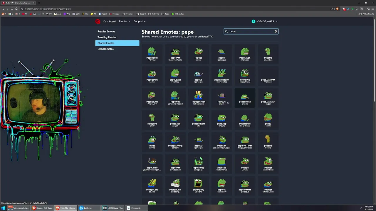376x211 pixels.
Task: Show hidden system tray icons chevron
Action: point(361,208)
